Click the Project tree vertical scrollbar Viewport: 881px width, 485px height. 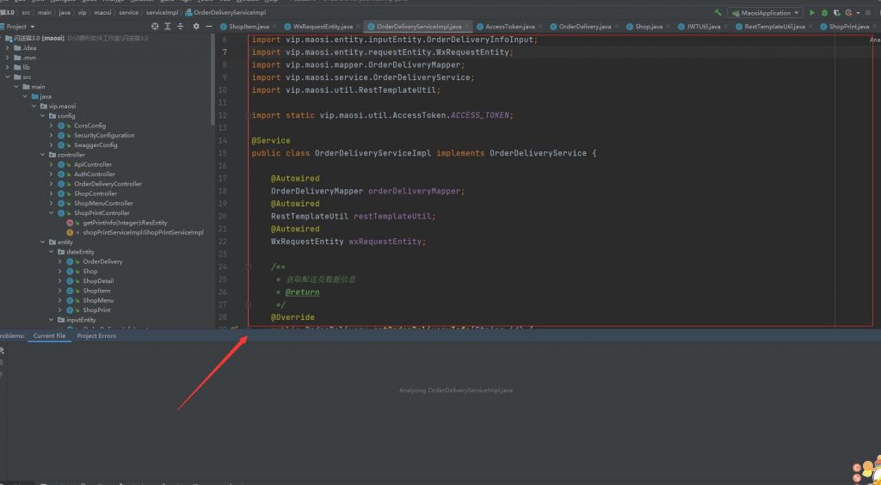213,78
